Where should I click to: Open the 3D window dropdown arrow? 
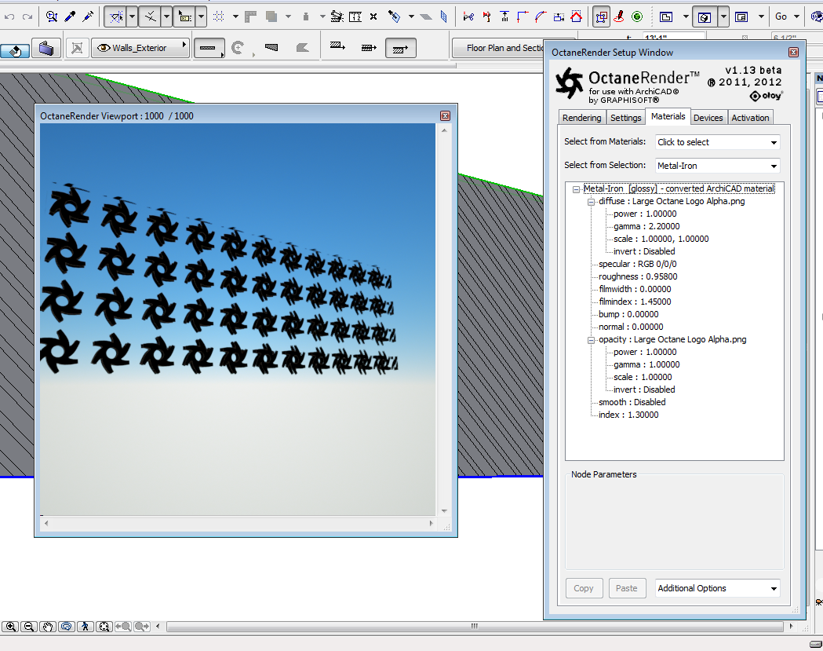(x=724, y=16)
